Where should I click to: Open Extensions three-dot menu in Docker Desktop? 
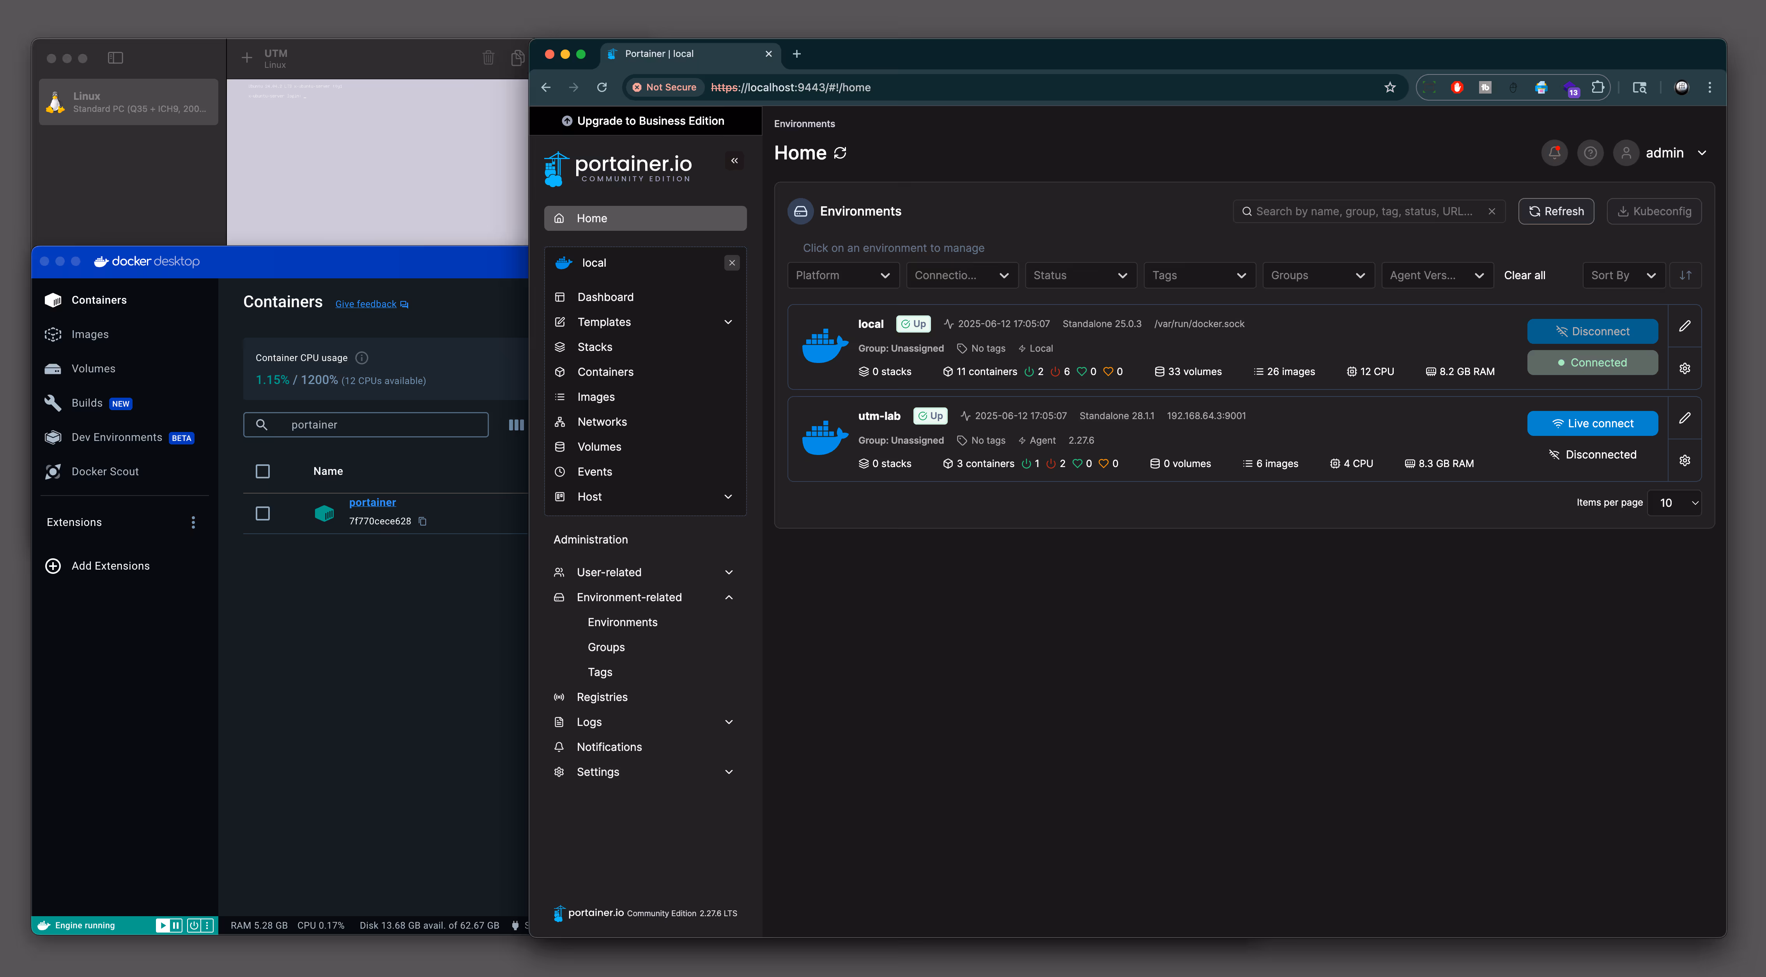[193, 523]
